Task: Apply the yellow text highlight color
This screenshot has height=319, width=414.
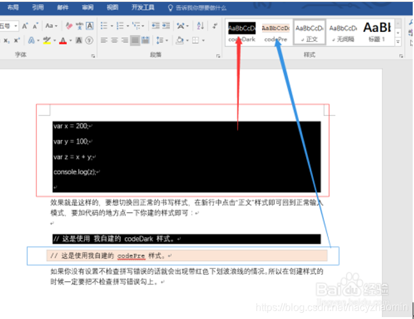Action: [47, 40]
